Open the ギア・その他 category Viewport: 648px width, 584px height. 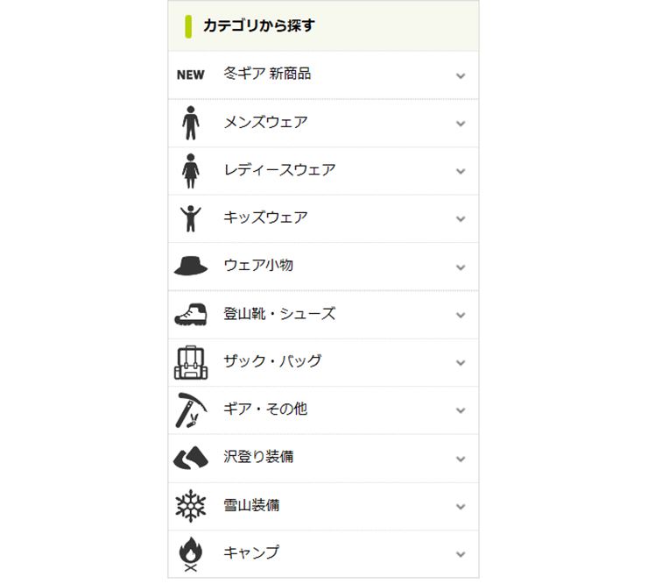(265, 410)
